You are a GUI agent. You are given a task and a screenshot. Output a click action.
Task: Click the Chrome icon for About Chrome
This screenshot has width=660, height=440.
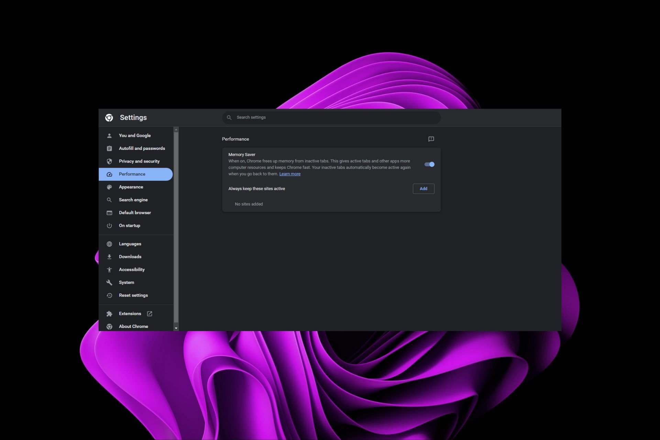[x=109, y=327]
